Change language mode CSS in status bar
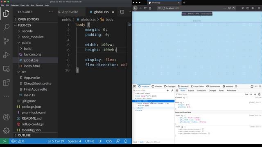 click(x=109, y=141)
